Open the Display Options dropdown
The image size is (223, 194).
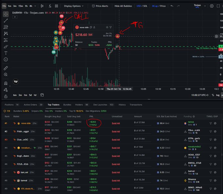click(74, 6)
